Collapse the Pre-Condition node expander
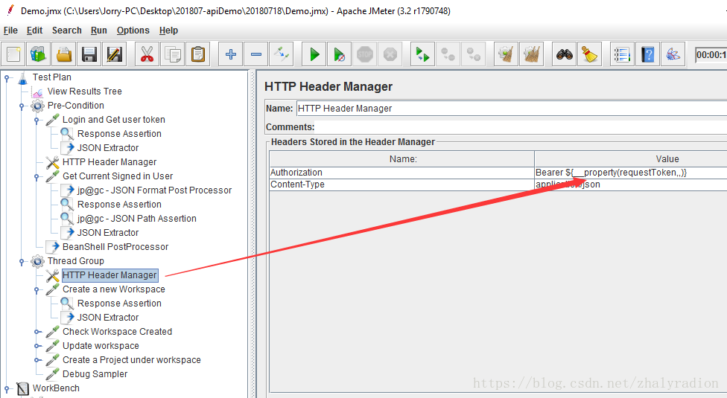The width and height of the screenshot is (727, 398). coord(22,106)
